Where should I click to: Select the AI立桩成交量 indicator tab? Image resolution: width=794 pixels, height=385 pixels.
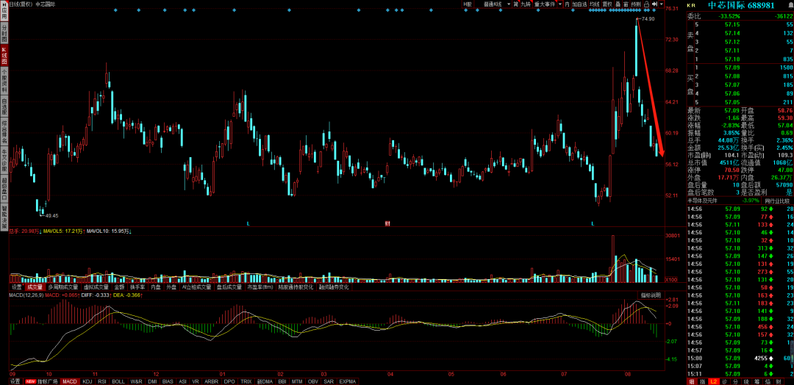tap(196, 287)
